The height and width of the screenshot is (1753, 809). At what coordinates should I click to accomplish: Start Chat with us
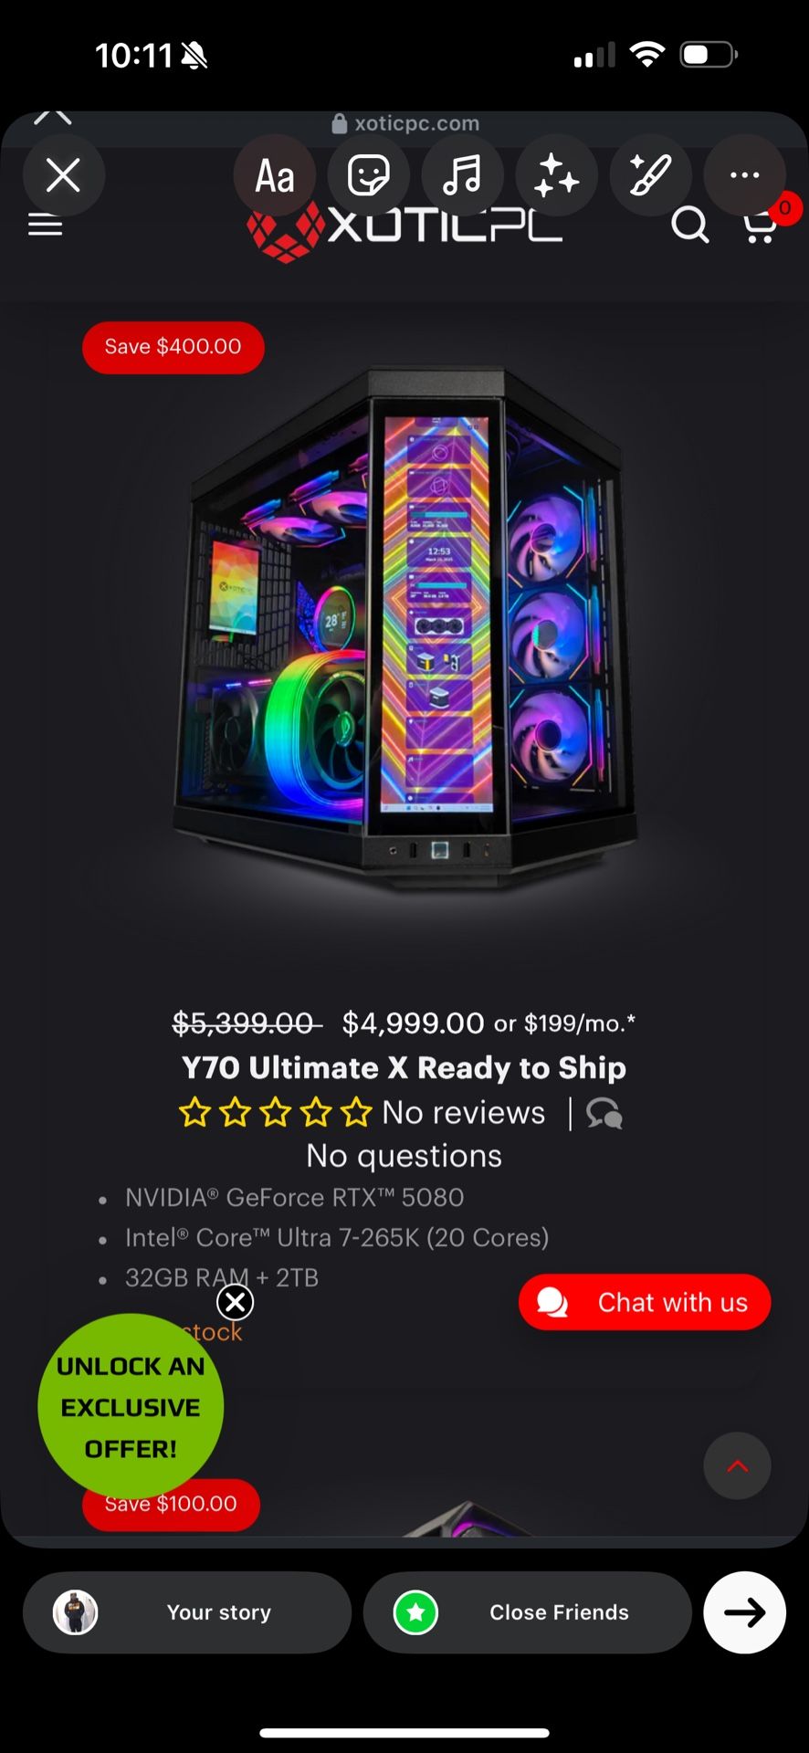(x=645, y=1302)
